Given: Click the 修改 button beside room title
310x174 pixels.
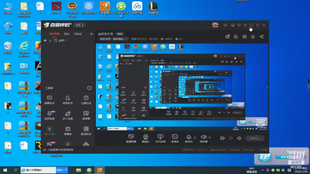Looking at the screenshot, I should coord(120,34).
